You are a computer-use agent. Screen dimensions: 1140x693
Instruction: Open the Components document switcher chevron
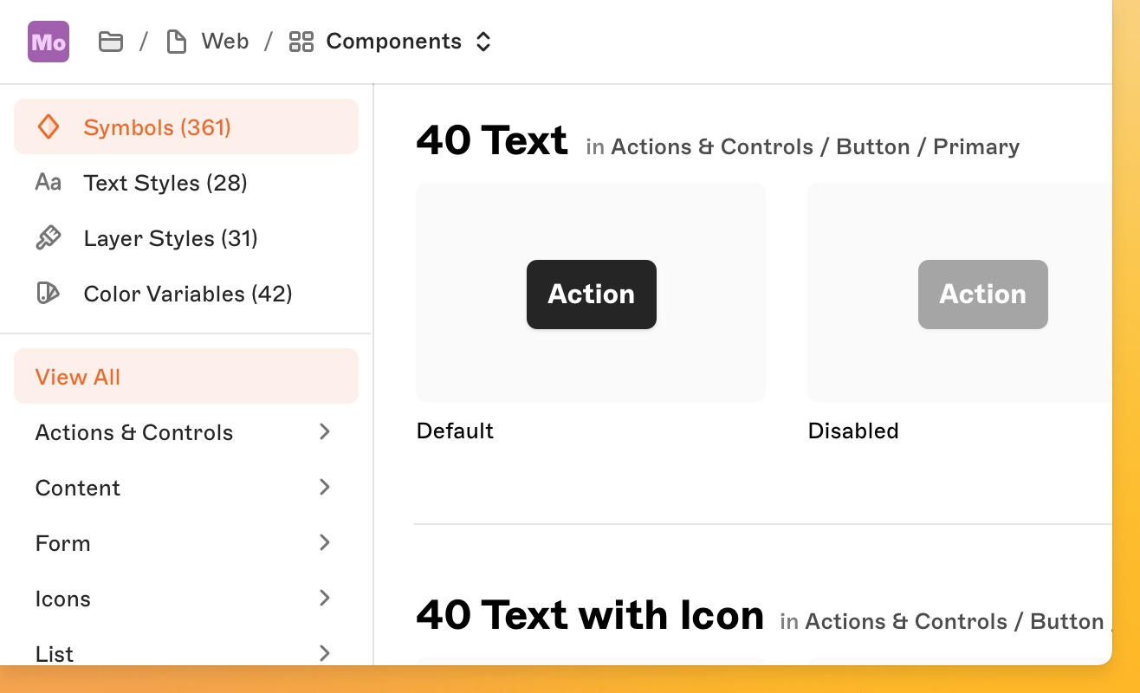[483, 41]
